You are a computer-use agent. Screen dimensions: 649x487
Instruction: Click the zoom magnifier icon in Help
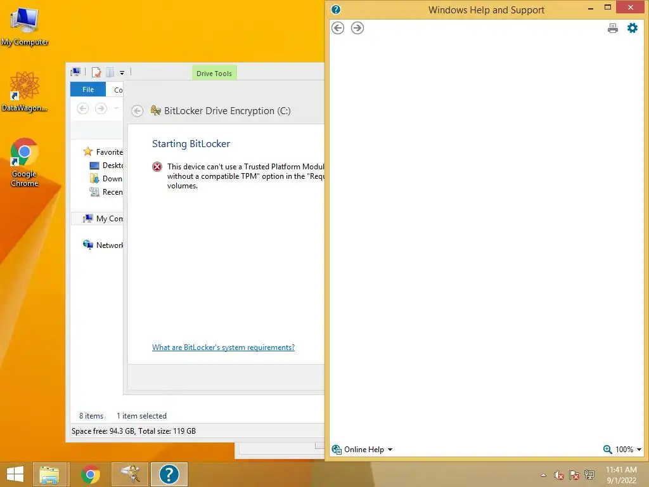[x=607, y=450]
